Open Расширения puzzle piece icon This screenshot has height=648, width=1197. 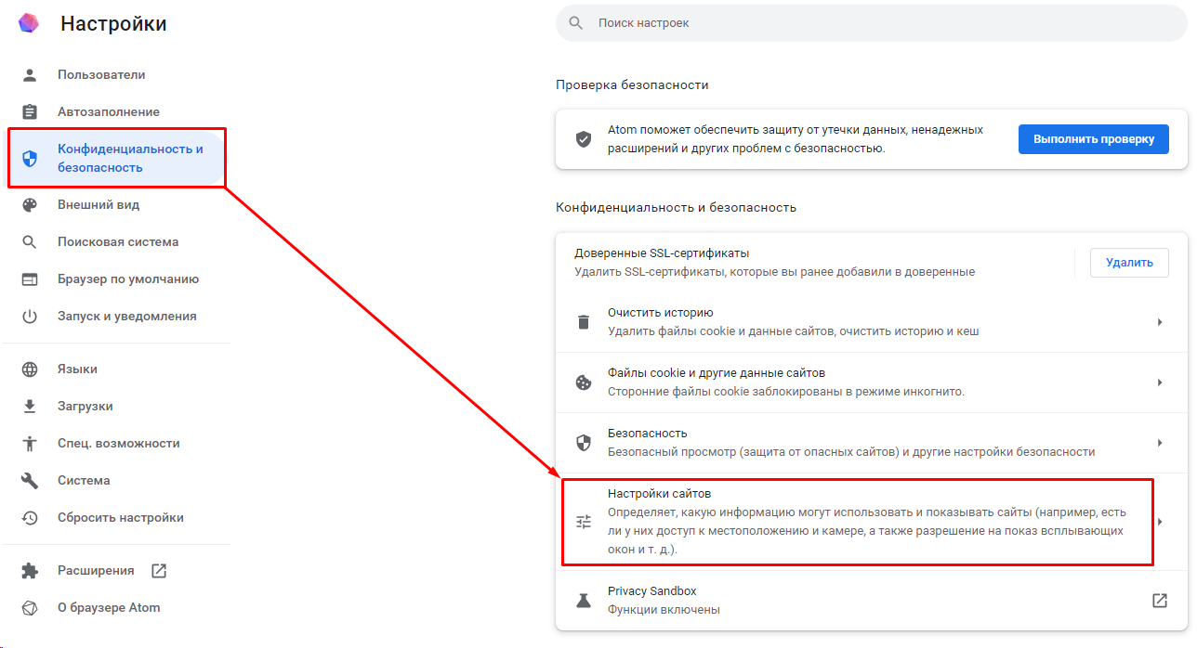pos(30,570)
